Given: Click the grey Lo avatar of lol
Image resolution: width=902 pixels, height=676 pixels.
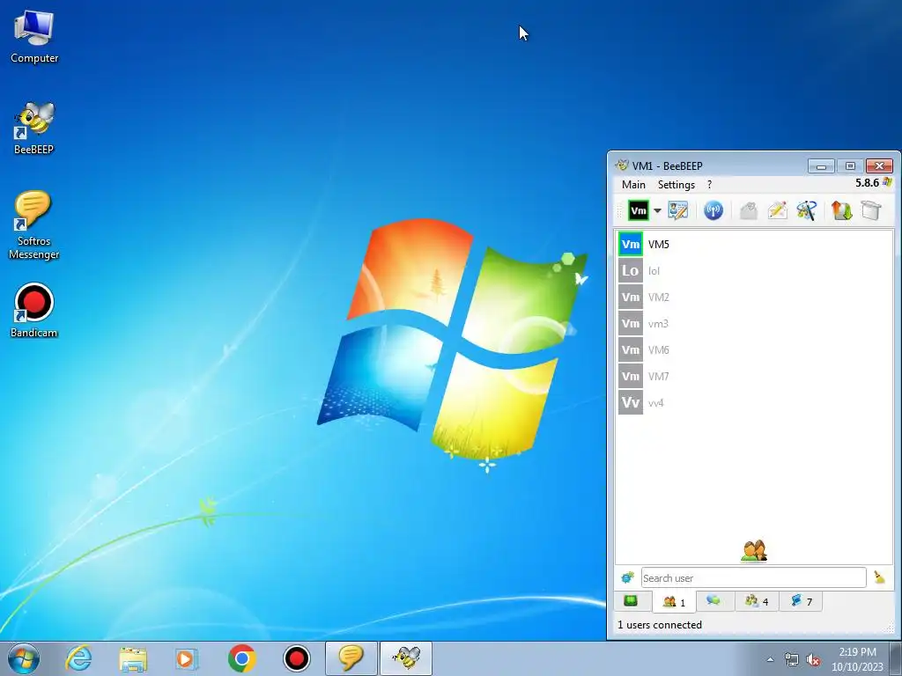Looking at the screenshot, I should [x=631, y=271].
